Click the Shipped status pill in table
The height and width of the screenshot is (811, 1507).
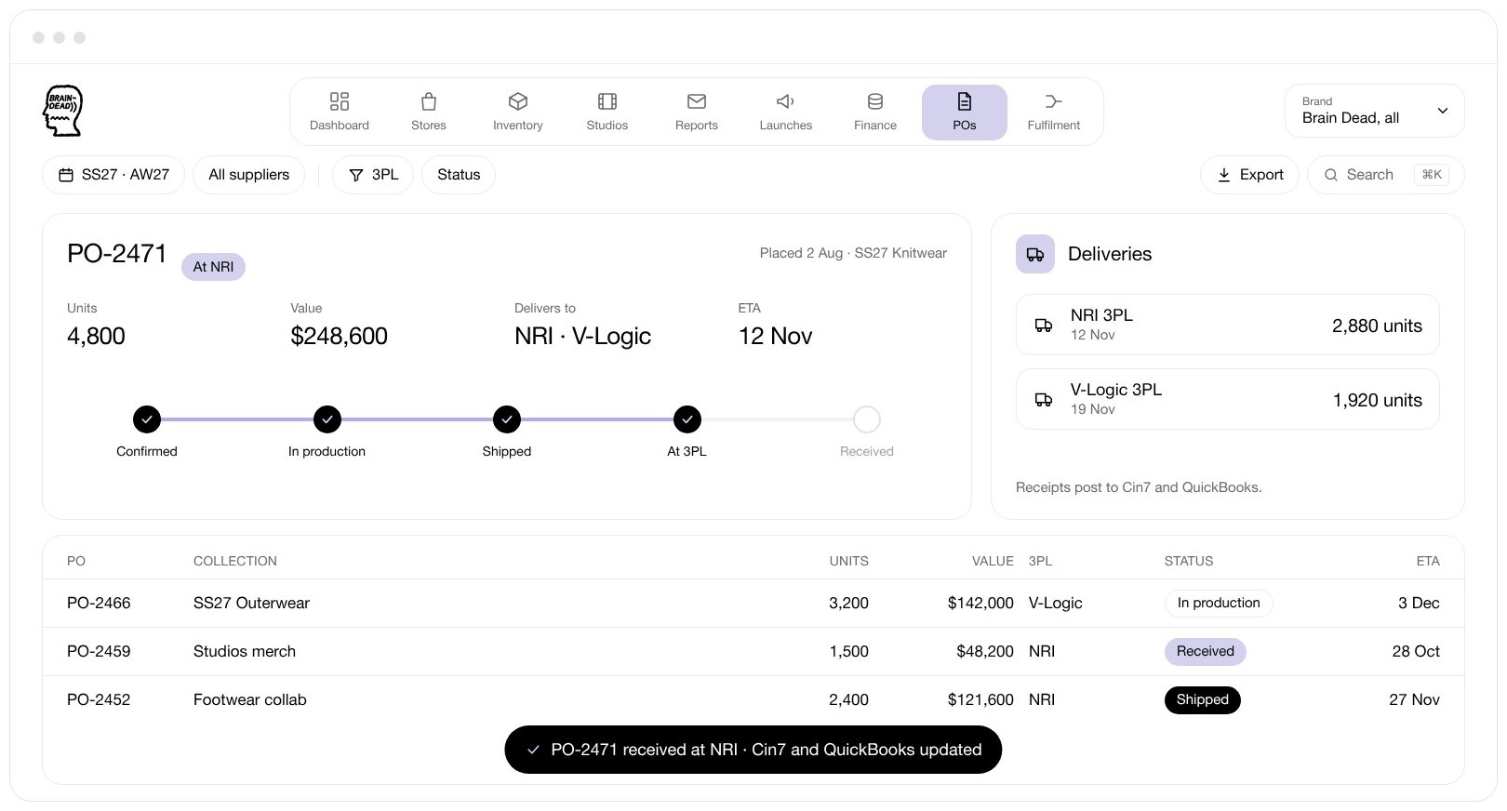click(x=1203, y=699)
